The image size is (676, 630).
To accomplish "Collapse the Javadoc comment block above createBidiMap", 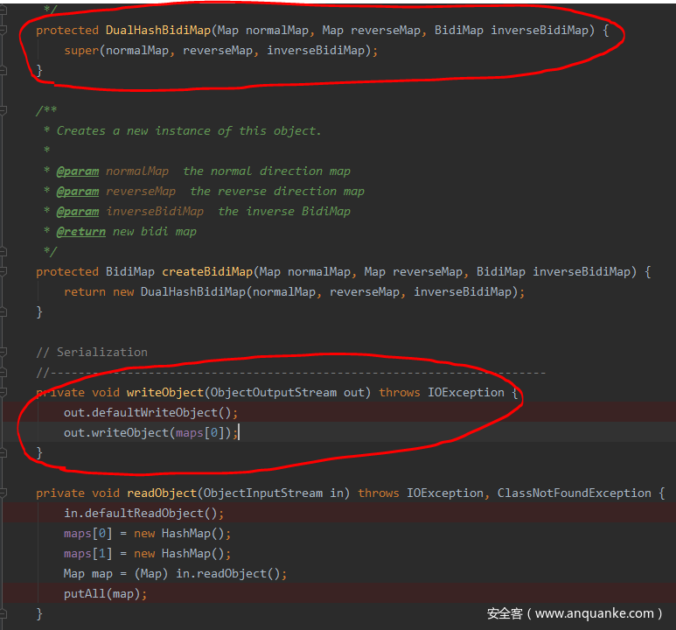I will [x=3, y=111].
